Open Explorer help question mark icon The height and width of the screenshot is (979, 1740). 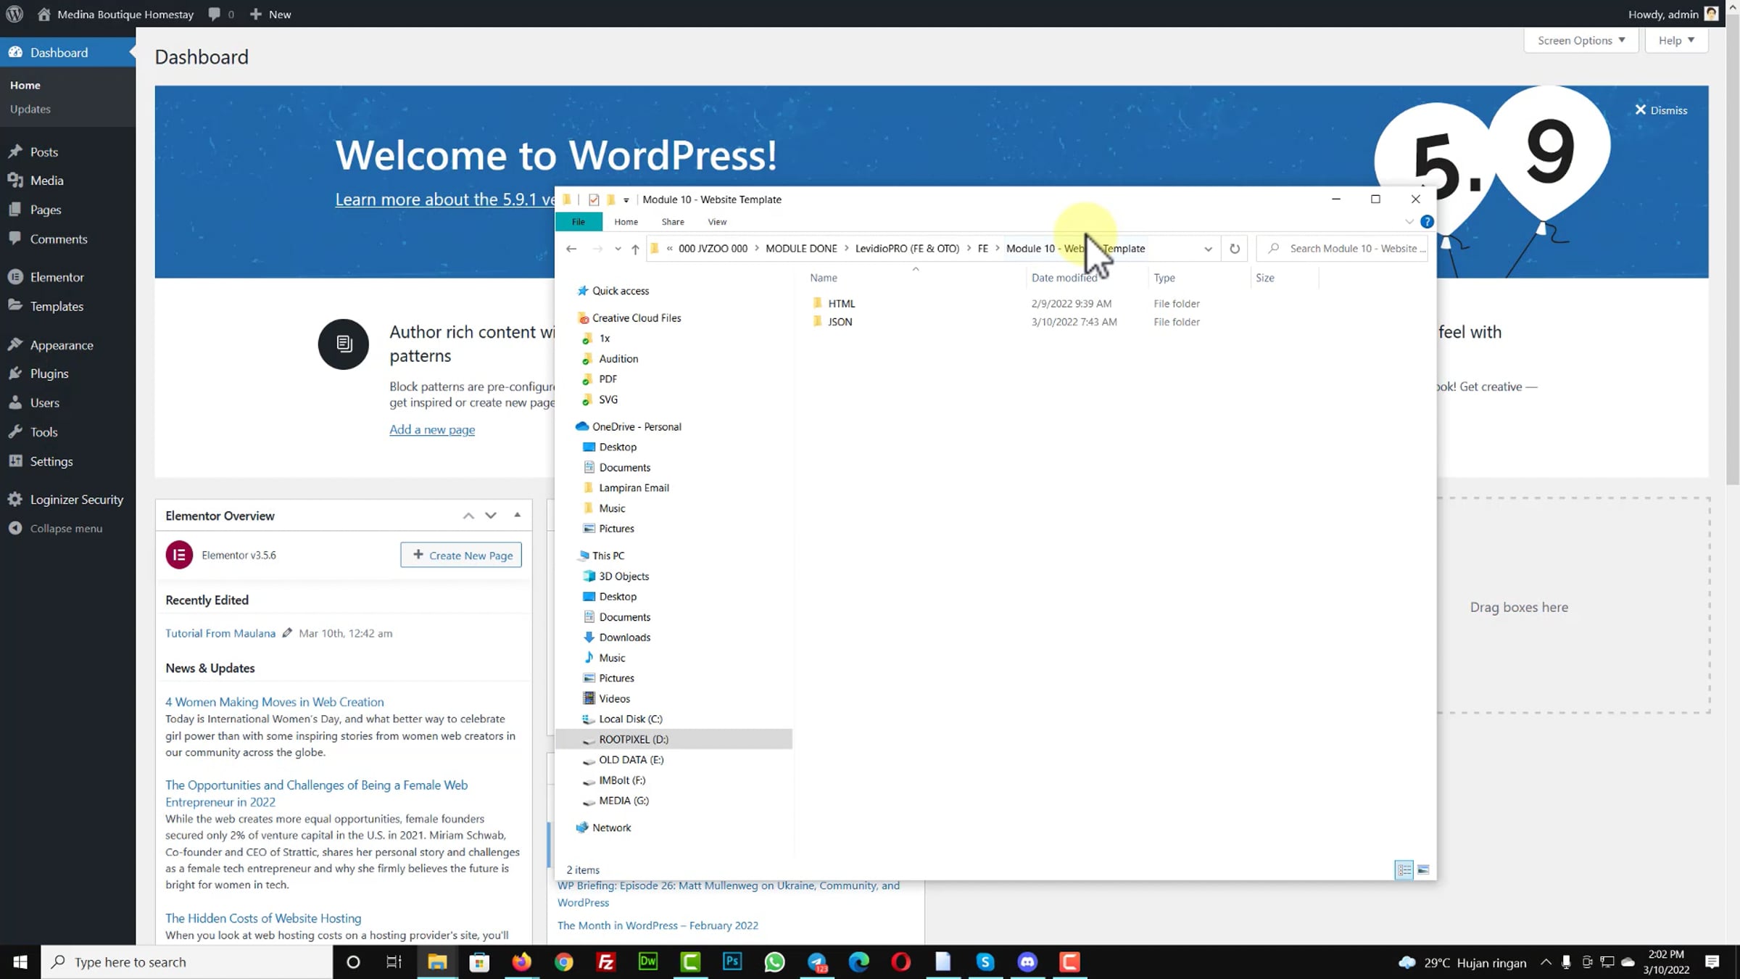[x=1426, y=222]
